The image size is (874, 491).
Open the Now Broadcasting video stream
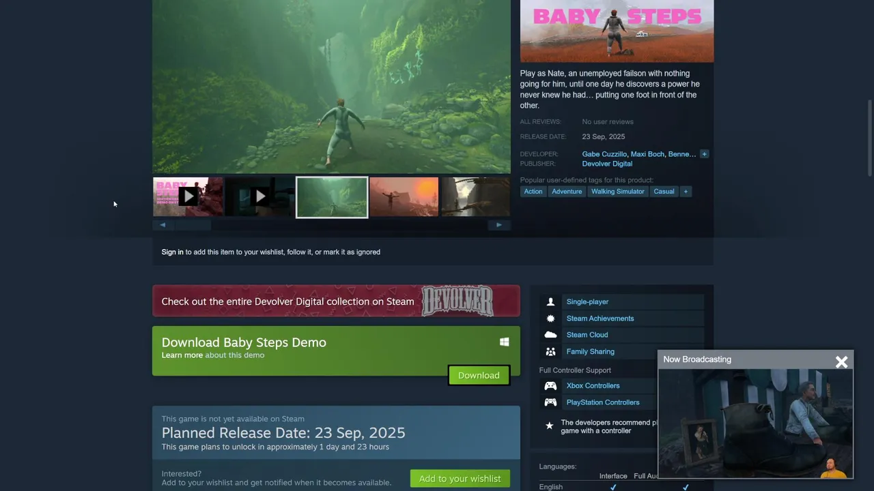pyautogui.click(x=755, y=423)
